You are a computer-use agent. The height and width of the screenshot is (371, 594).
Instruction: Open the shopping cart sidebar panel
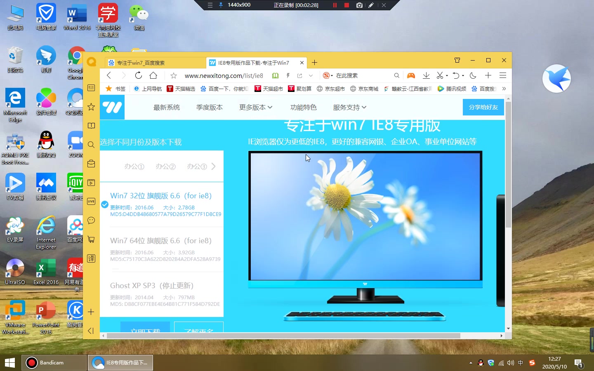point(91,240)
